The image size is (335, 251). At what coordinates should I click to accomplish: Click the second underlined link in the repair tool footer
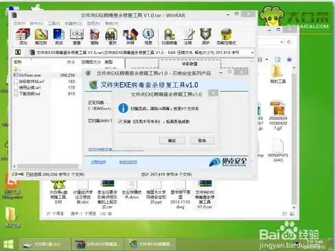128,162
